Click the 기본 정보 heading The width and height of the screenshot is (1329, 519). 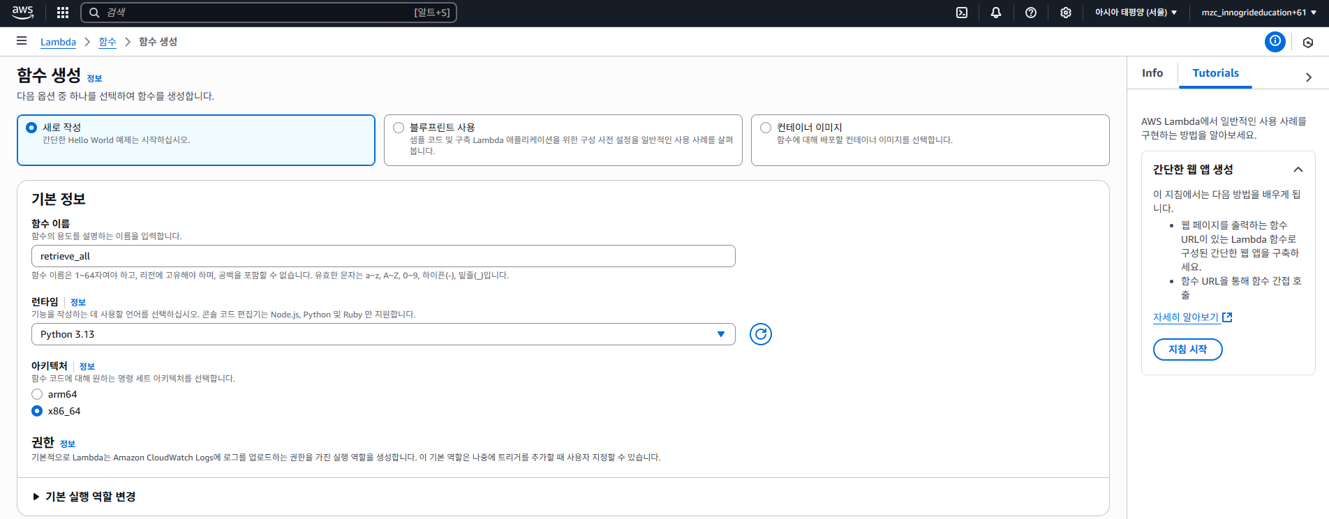[59, 199]
